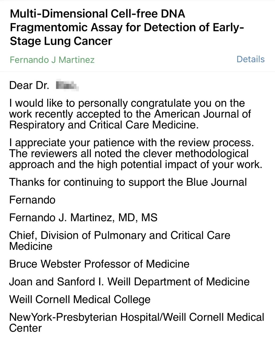The width and height of the screenshot is (275, 355).
Task: Click the email subject title
Action: 127,27
